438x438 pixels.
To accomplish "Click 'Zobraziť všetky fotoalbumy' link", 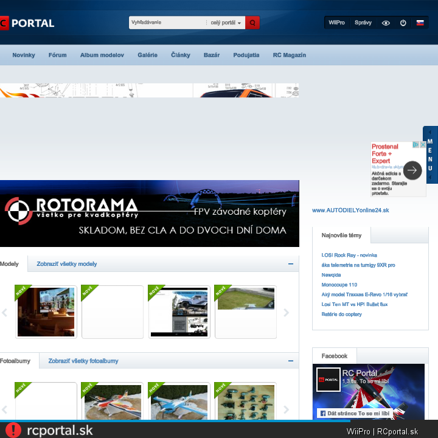I will click(83, 361).
